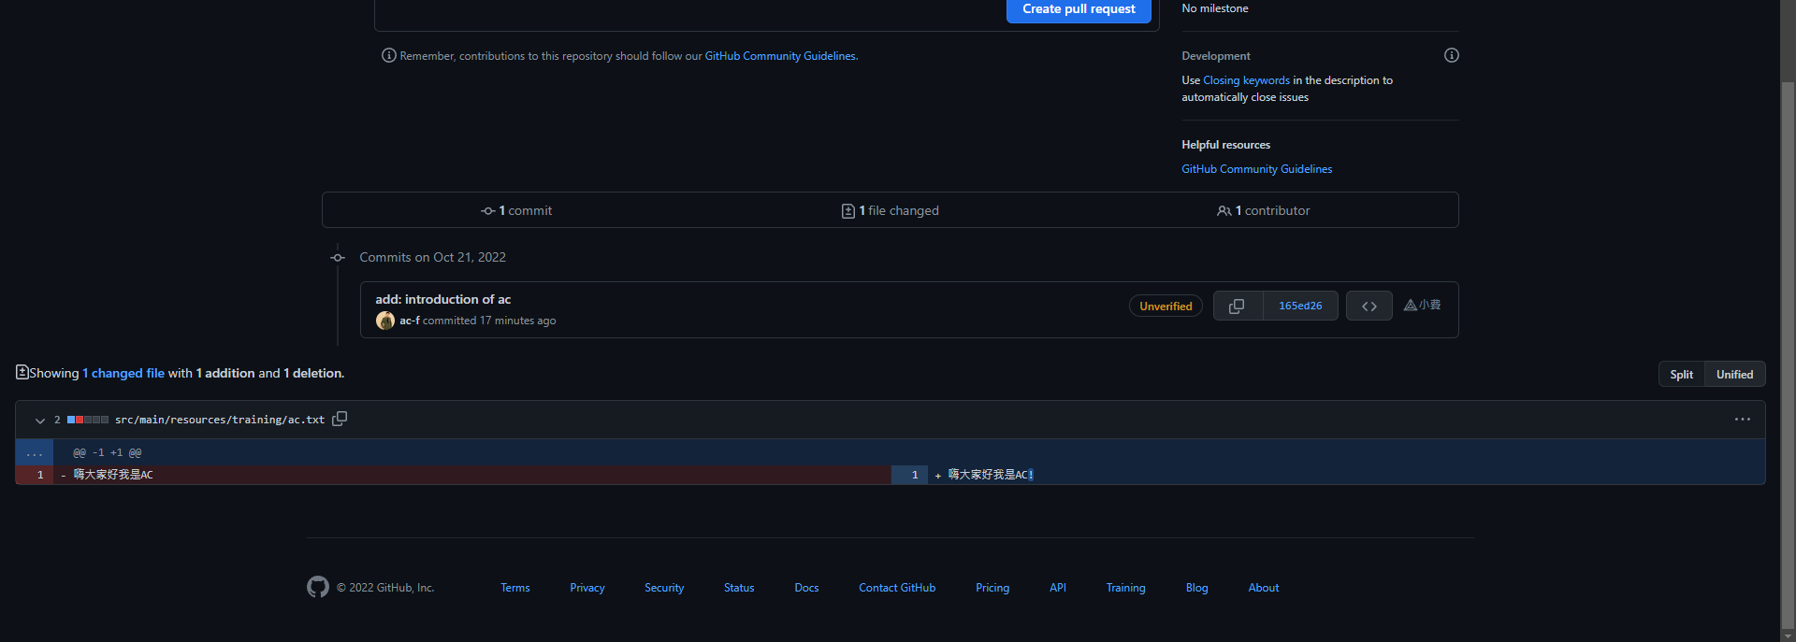Open file path src/main/resources/training/ac.txt
Image resolution: width=1796 pixels, height=642 pixels.
click(220, 420)
